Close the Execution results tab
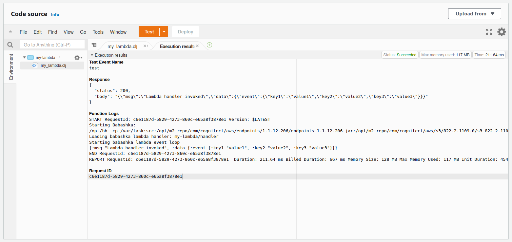The image size is (512, 242). [197, 46]
